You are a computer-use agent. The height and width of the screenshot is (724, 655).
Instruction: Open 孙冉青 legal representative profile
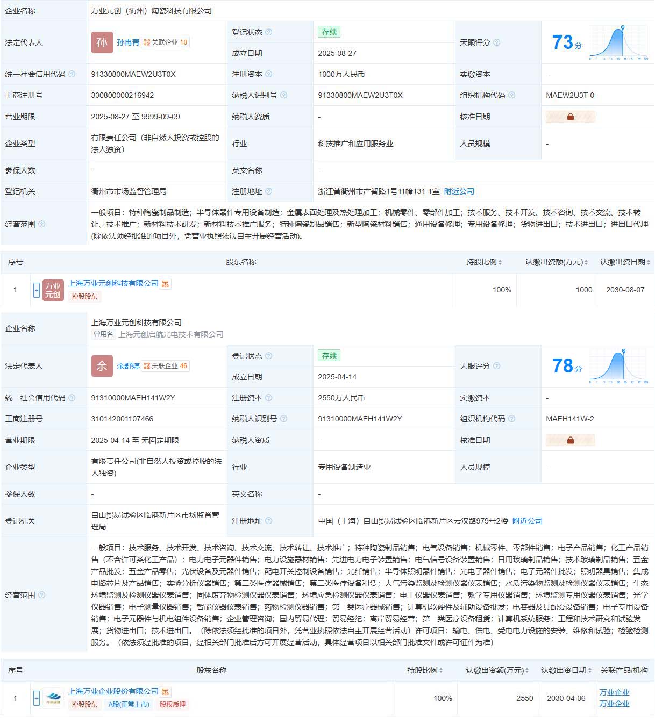(x=128, y=42)
